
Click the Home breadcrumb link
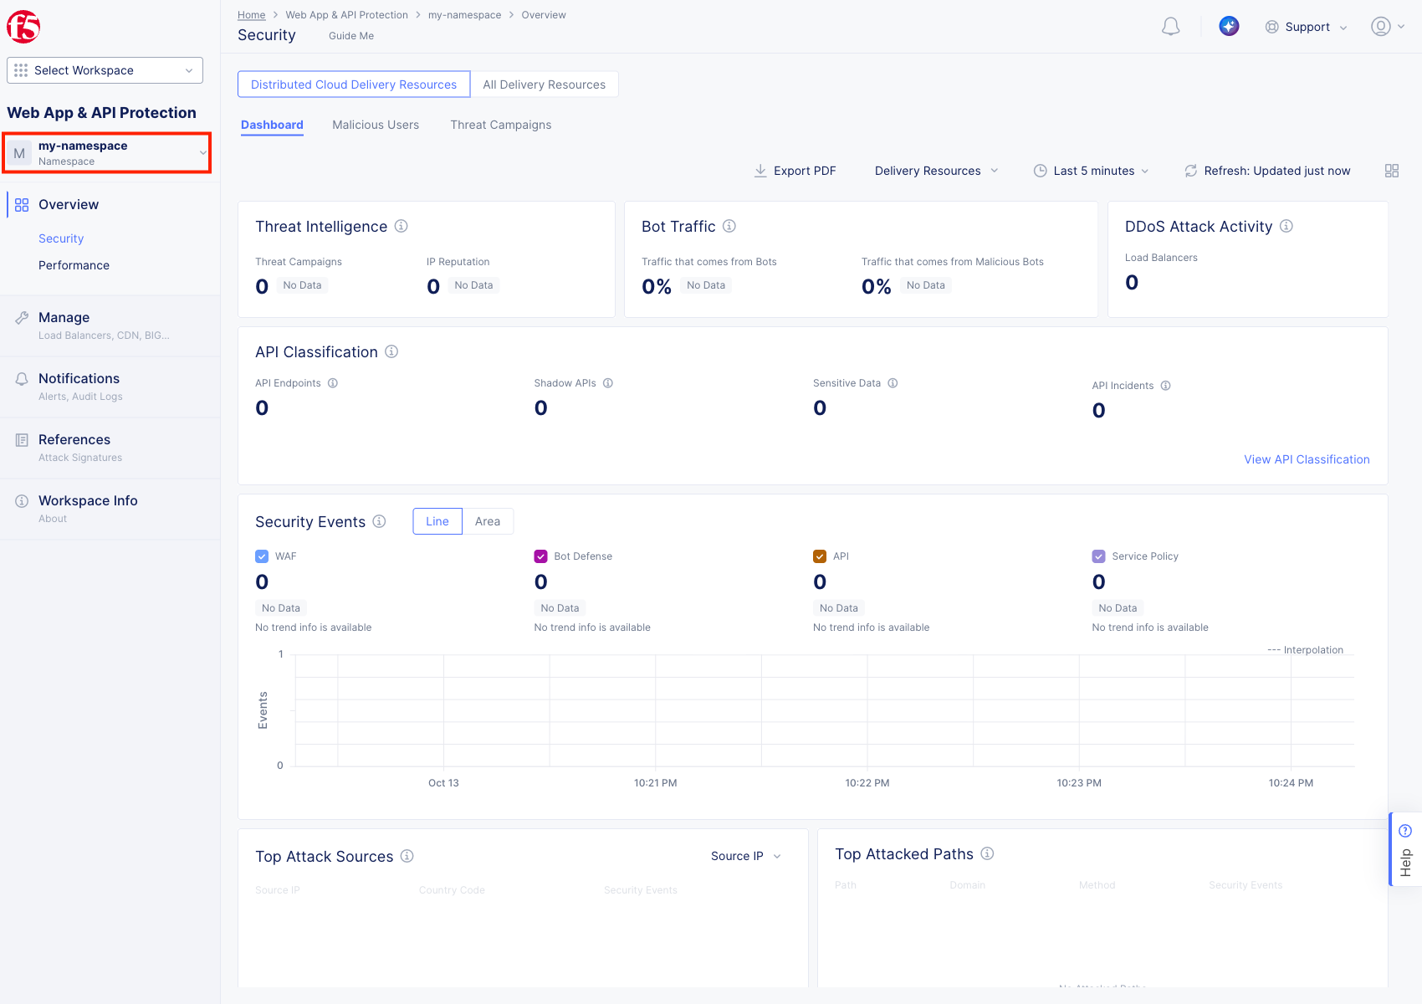click(x=251, y=15)
